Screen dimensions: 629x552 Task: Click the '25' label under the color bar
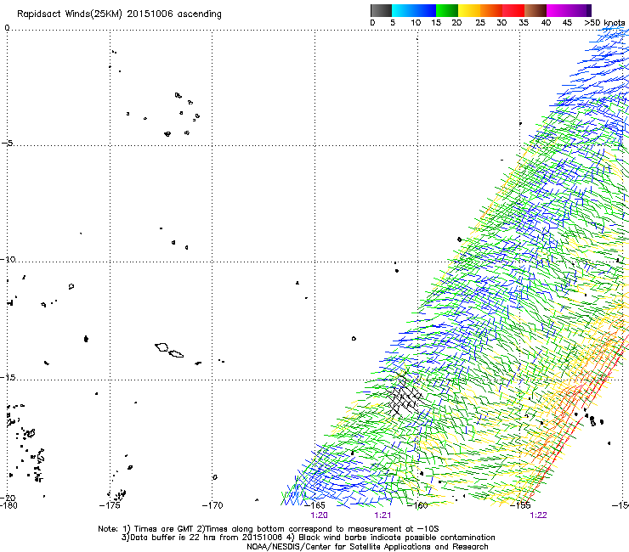click(480, 23)
